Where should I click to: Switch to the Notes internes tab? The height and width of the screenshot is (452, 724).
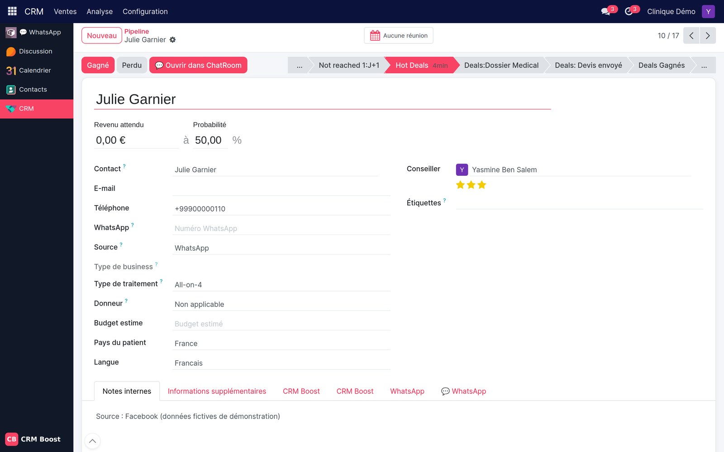pos(127,391)
